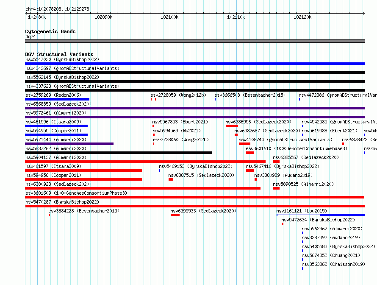Select purple bar under nsv5971444
This screenshot has width=377, height=285.
pos(69,144)
